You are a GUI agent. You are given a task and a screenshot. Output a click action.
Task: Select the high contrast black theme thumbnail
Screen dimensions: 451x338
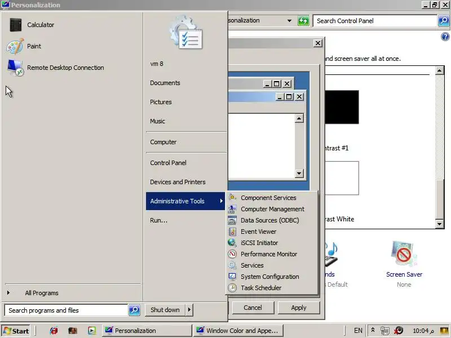[x=342, y=107]
